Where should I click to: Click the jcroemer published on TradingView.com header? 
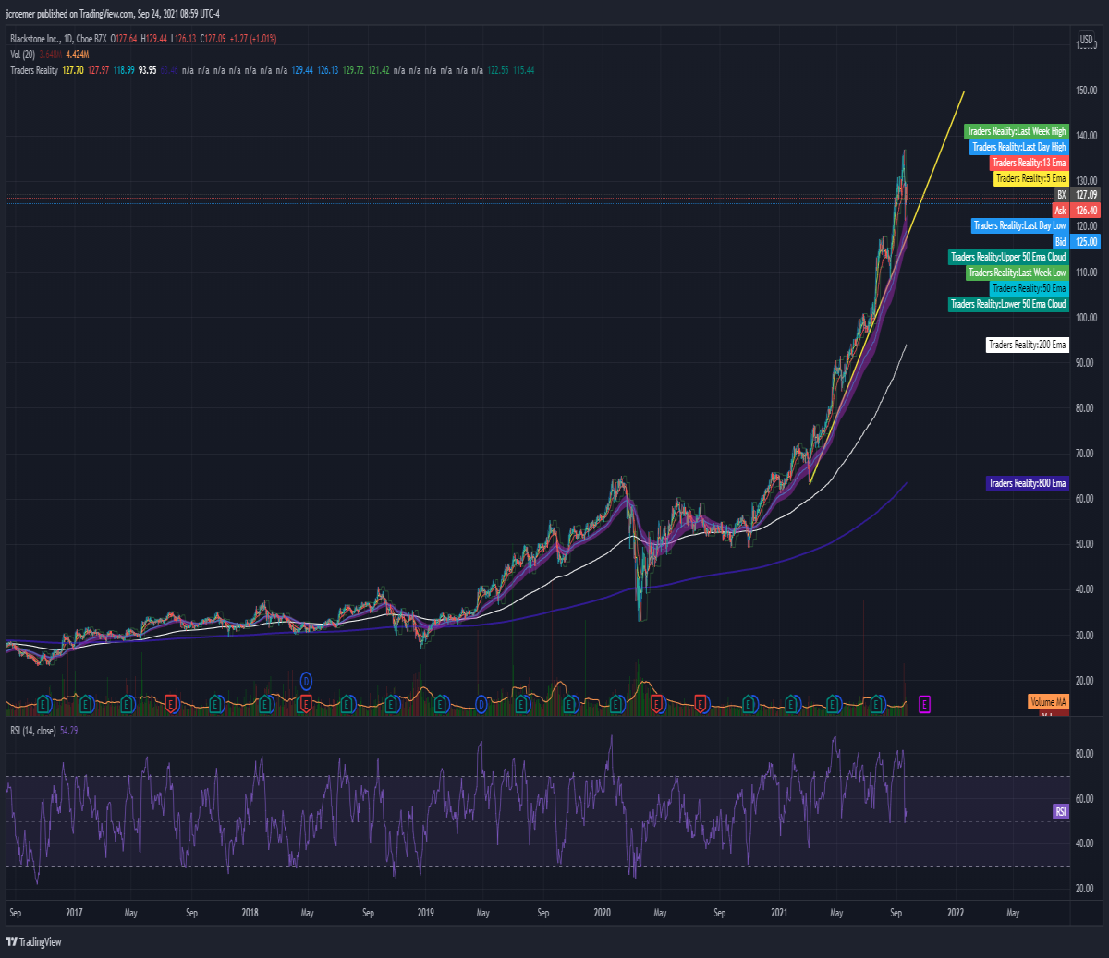coord(113,14)
